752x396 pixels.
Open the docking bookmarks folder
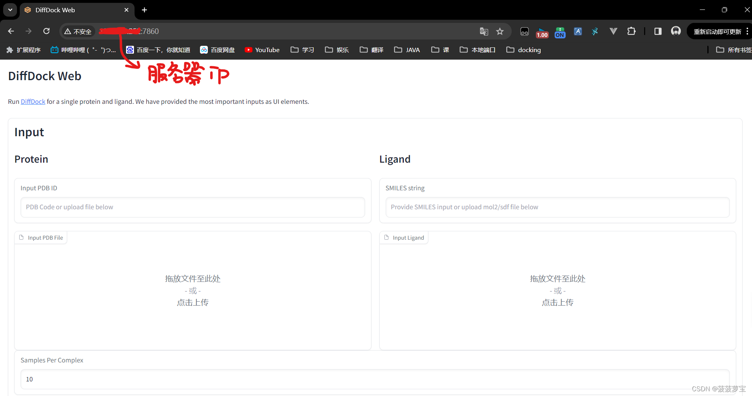coord(523,50)
